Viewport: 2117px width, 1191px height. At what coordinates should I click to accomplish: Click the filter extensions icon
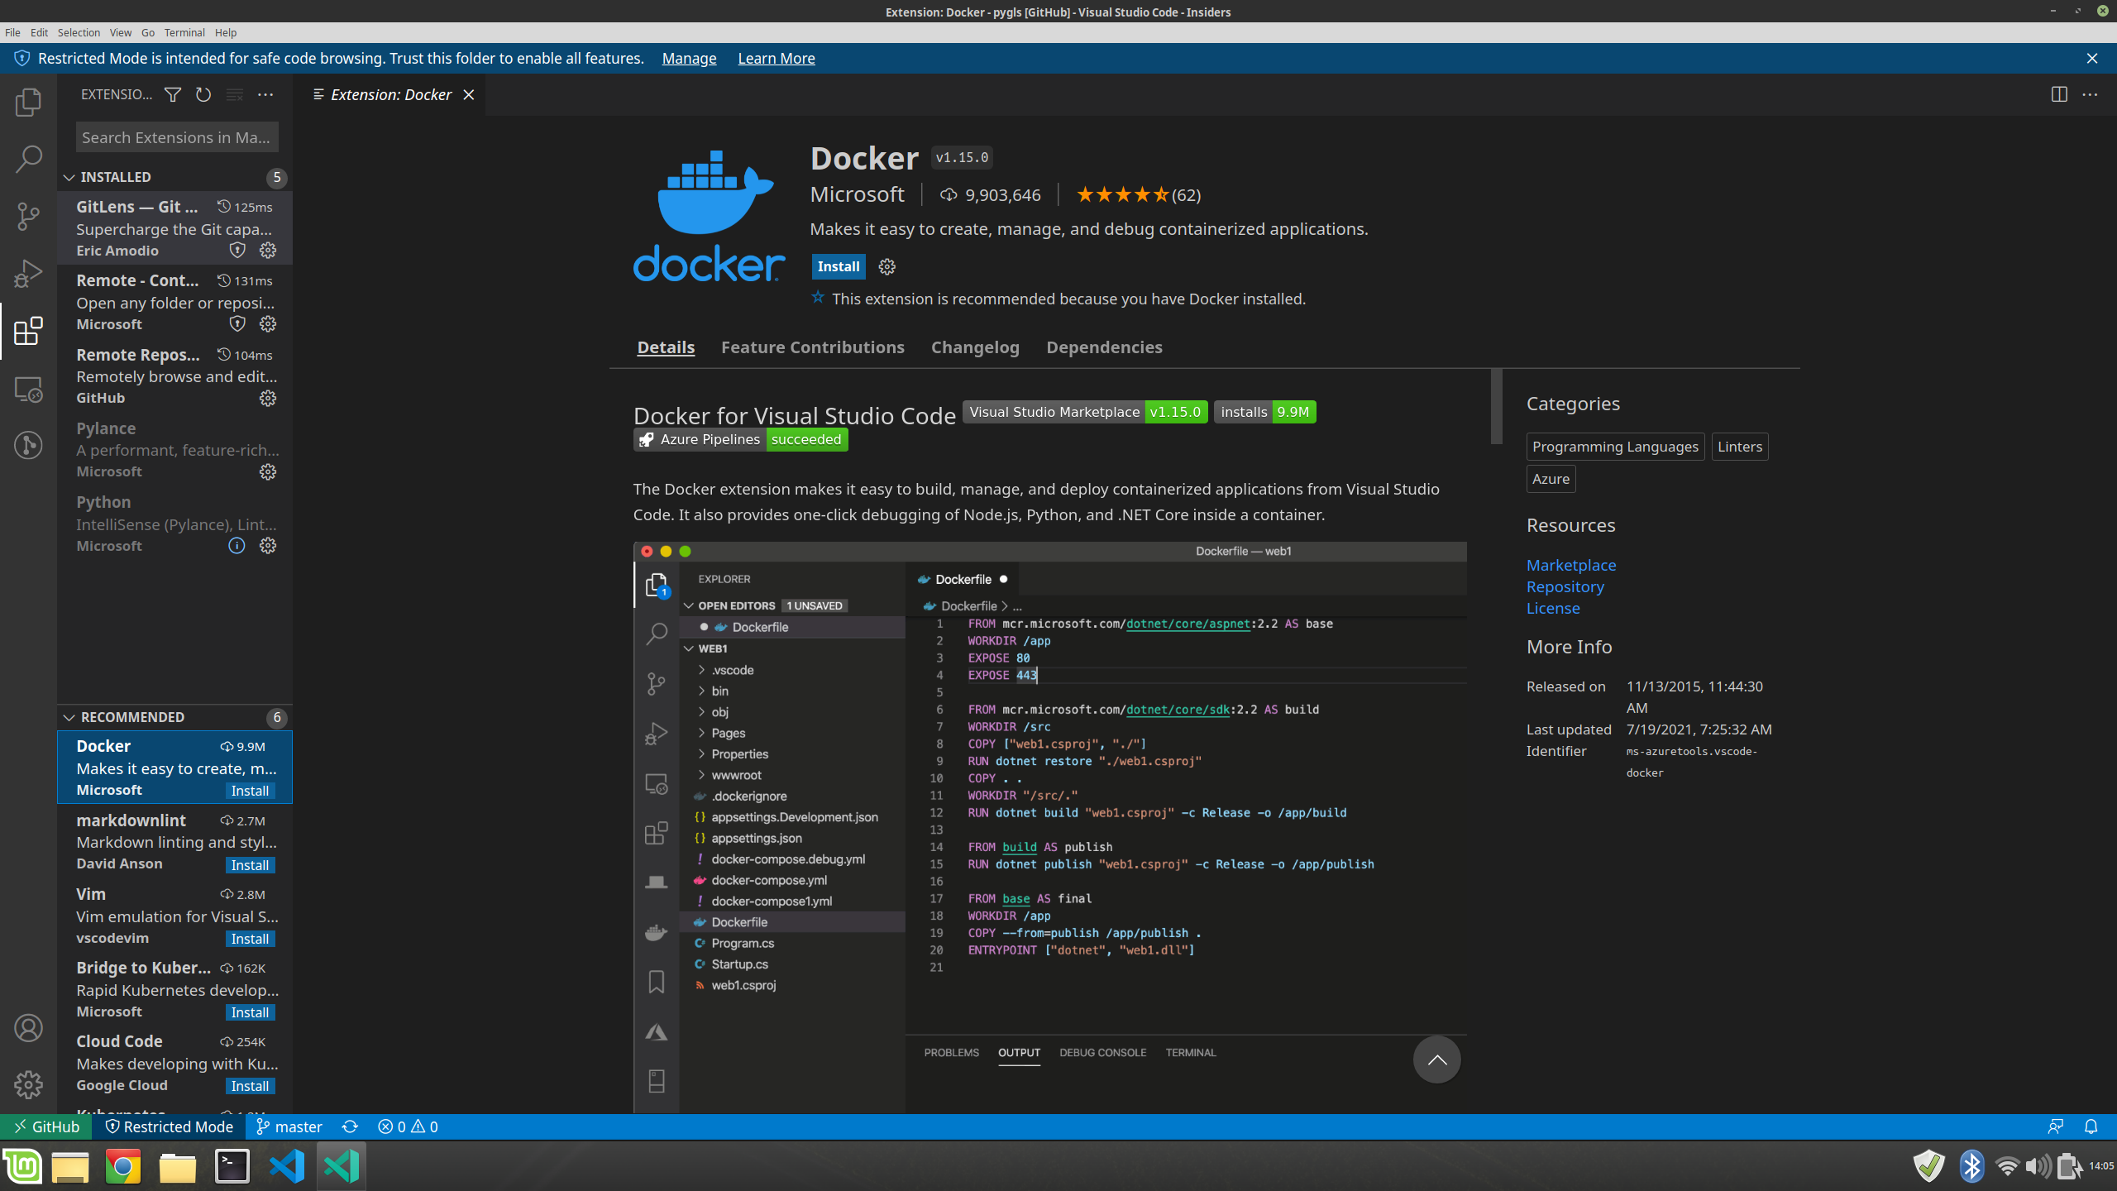coord(172,95)
